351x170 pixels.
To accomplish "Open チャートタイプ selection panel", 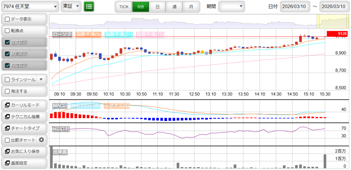I will (24, 128).
